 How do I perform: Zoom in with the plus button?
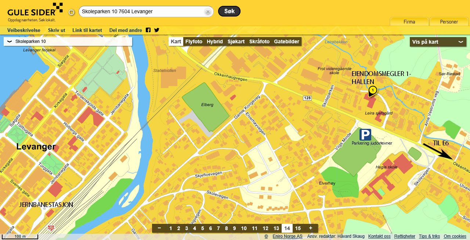click(x=310, y=228)
